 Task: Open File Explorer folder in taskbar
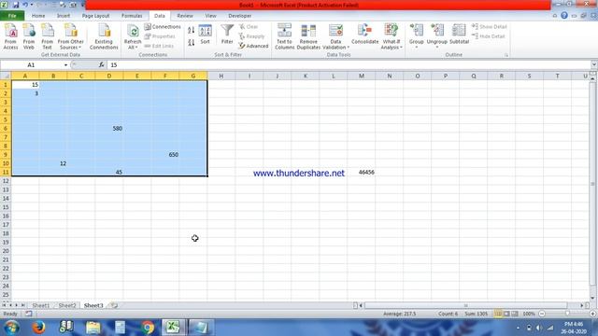[x=93, y=328]
